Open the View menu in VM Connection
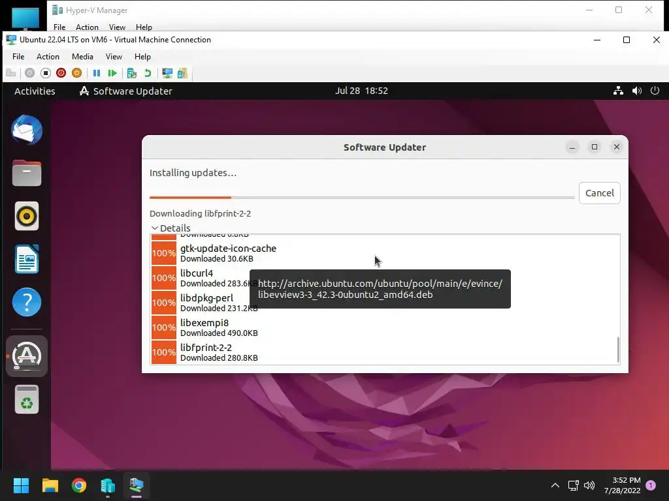Viewport: 669px width, 501px height. (114, 57)
